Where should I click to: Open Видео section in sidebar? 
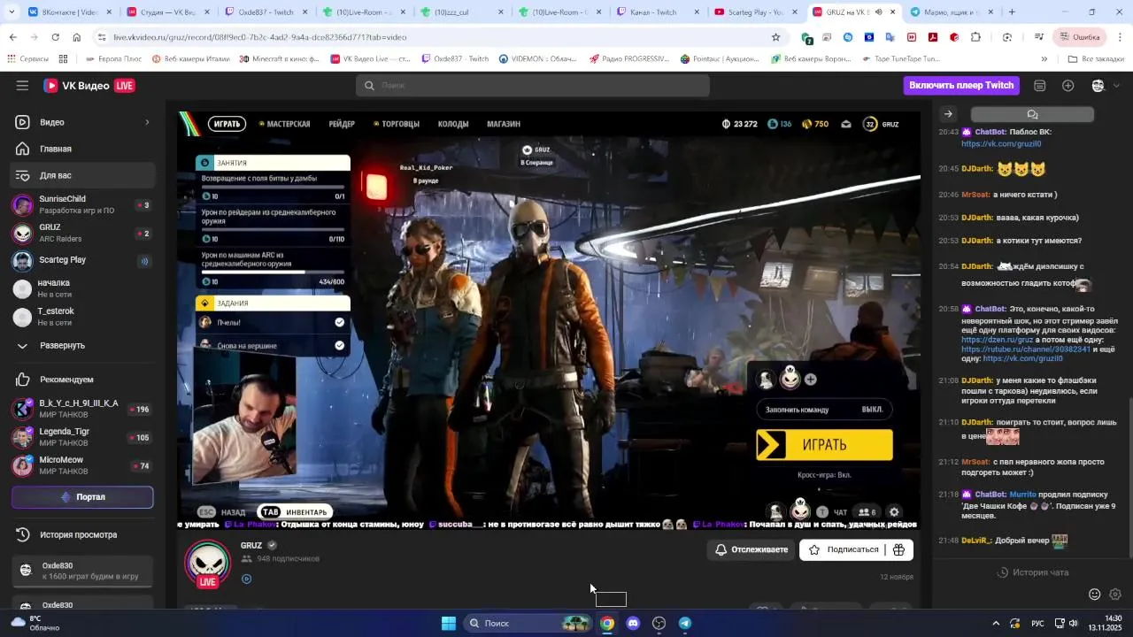pyautogui.click(x=83, y=122)
